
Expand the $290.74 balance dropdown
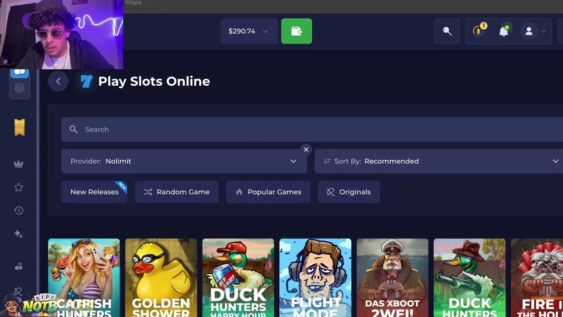(x=249, y=31)
